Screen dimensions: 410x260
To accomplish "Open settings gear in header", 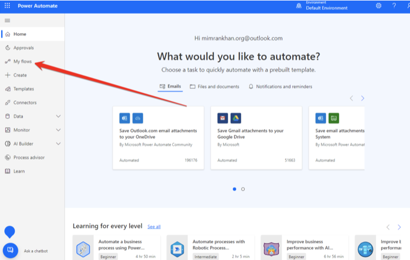I will coord(378,6).
